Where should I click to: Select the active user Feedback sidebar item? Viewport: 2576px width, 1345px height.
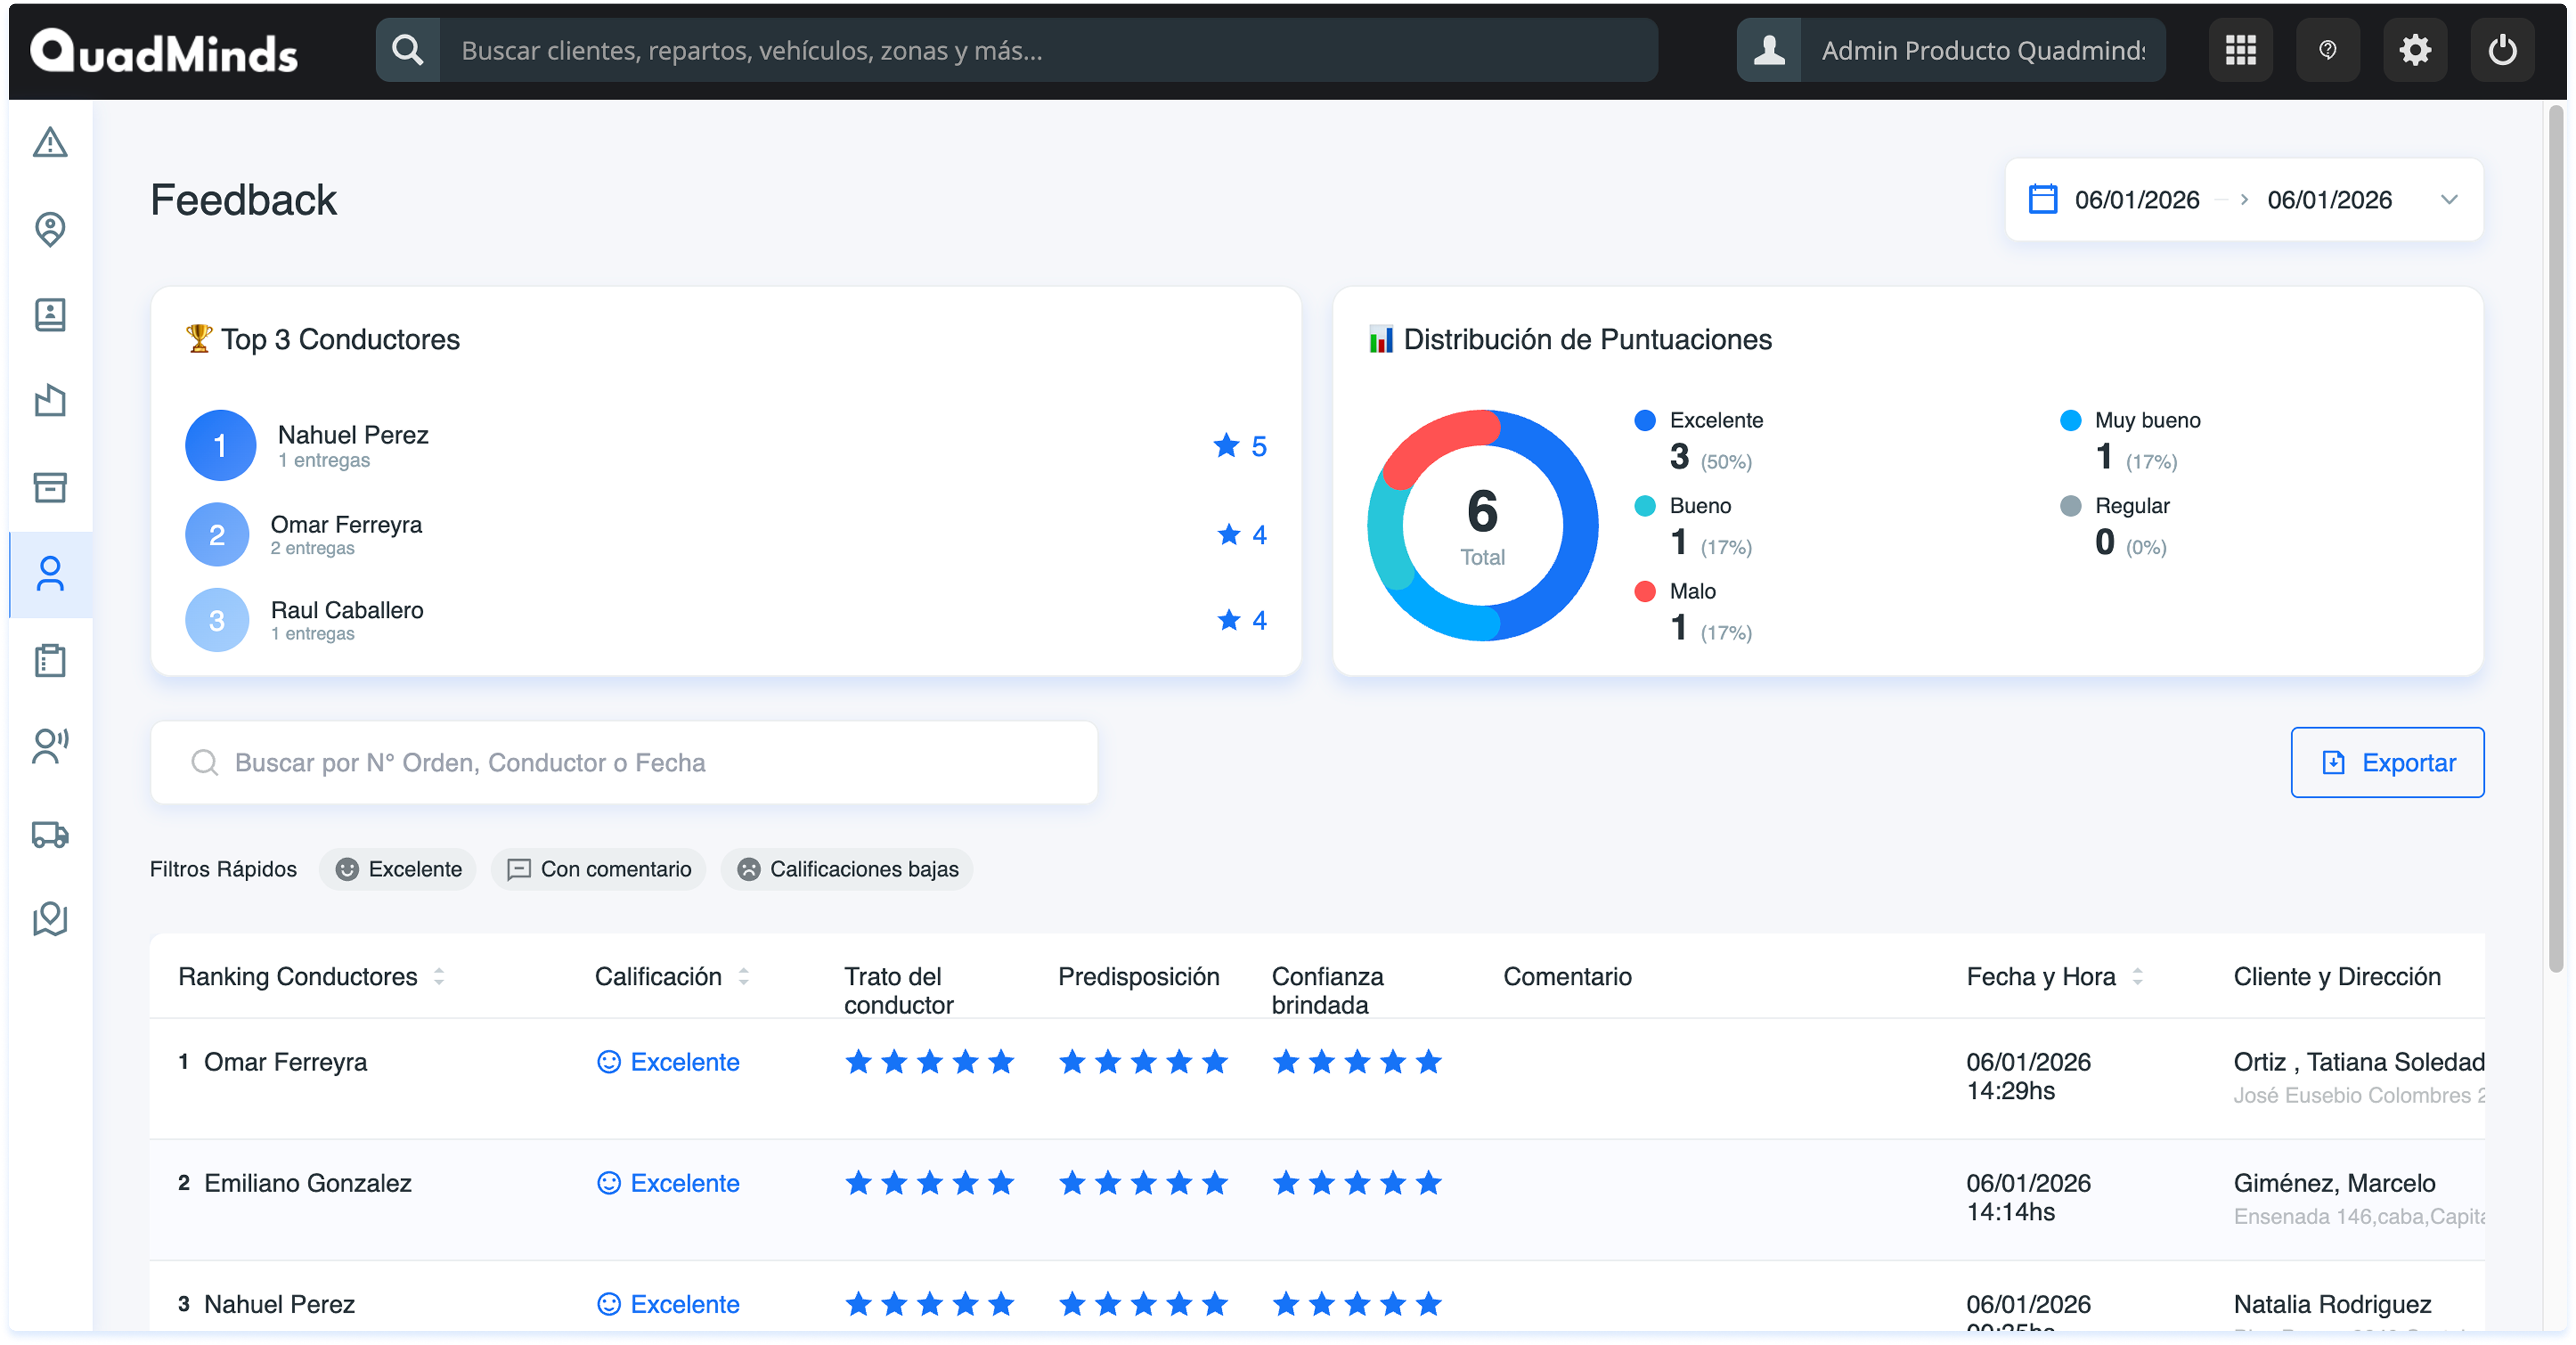click(50, 574)
